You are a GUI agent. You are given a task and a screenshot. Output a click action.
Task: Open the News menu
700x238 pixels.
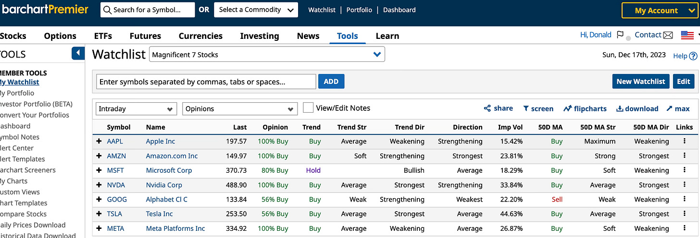pyautogui.click(x=308, y=36)
